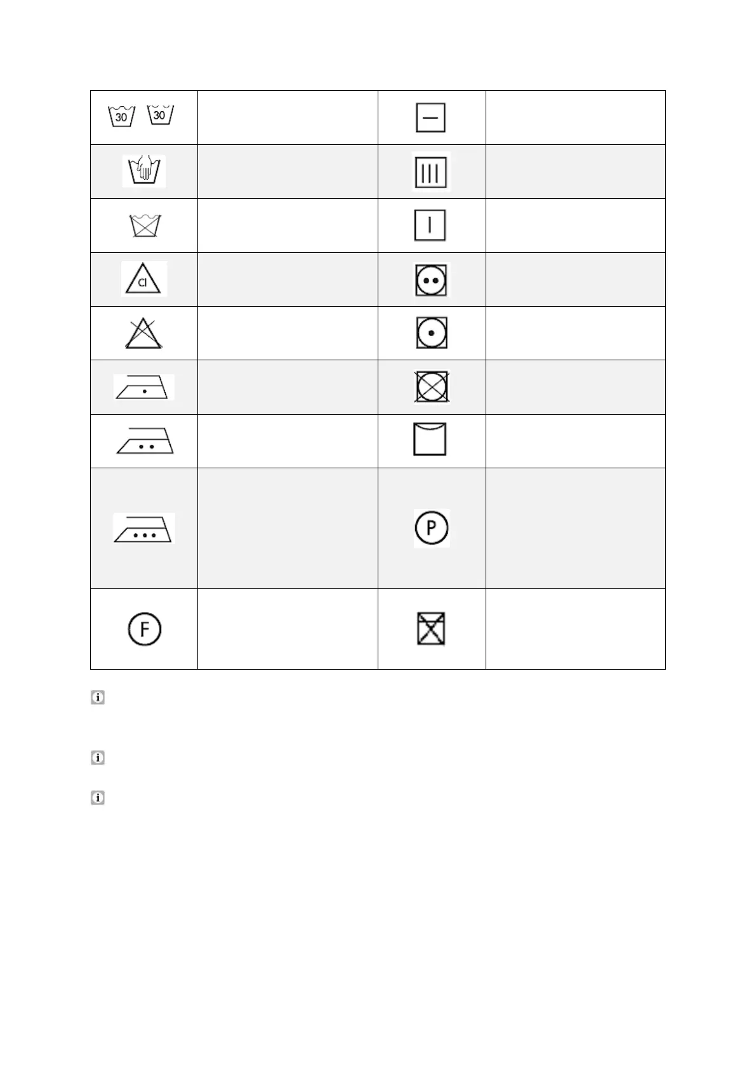
Task: Click the circled P dry-clean symbol
Action: pos(432,528)
